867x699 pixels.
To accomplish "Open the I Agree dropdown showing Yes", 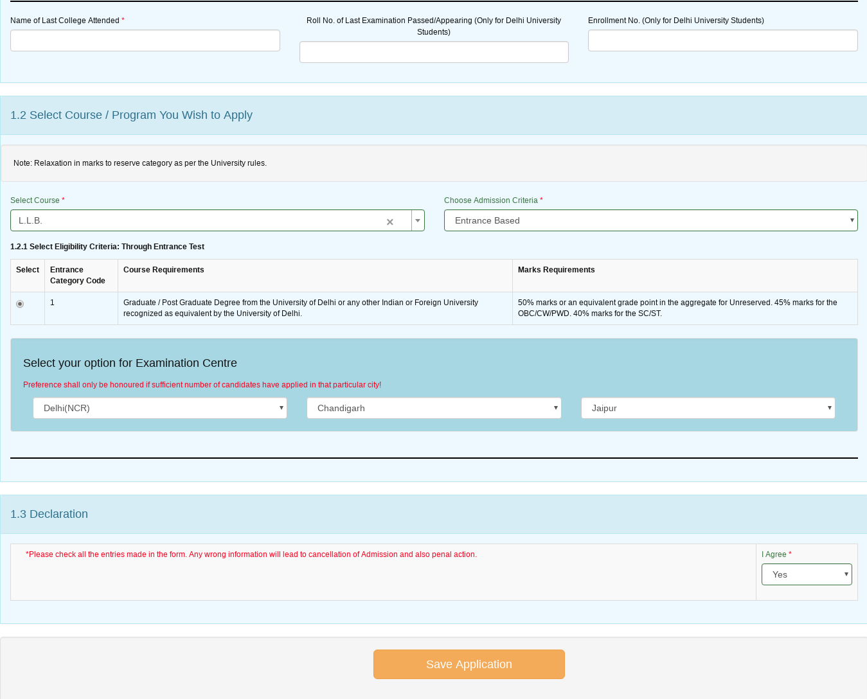I will pos(807,574).
